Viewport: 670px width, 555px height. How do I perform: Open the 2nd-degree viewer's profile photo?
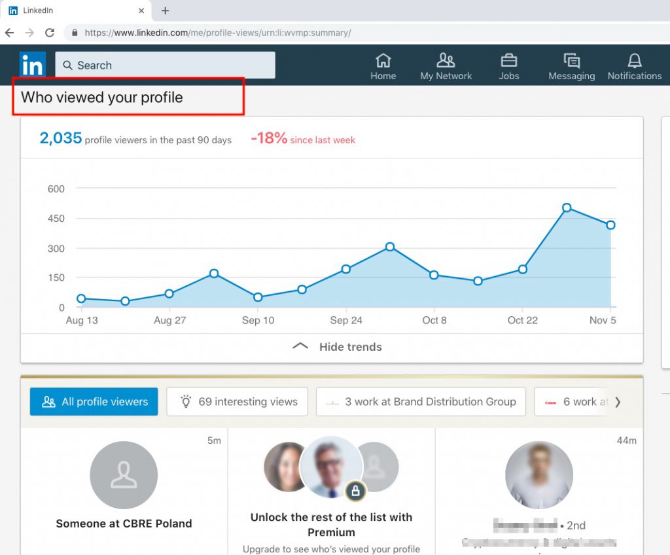click(539, 475)
